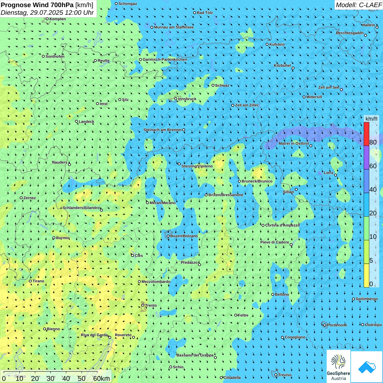Click the 'Belluno' label

[x=282, y=294]
